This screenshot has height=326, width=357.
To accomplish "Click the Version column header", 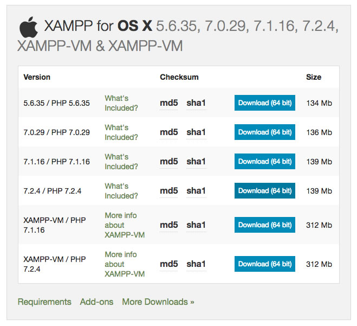I will 37,77.
